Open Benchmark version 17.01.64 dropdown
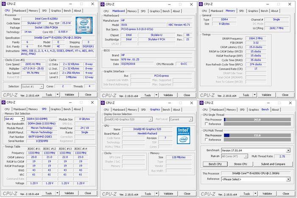Viewport: 297px width, 198px height. (288, 150)
